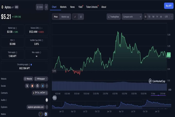
Task: Click the range selector under 15 Mar
Action: pos(158,95)
